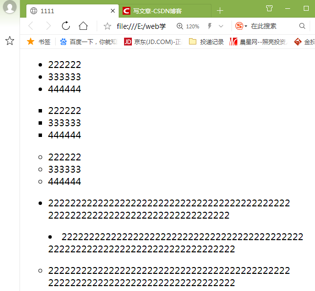Click 222222 in the square bullet list
Image resolution: width=315 pixels, height=291 pixels.
coord(64,111)
